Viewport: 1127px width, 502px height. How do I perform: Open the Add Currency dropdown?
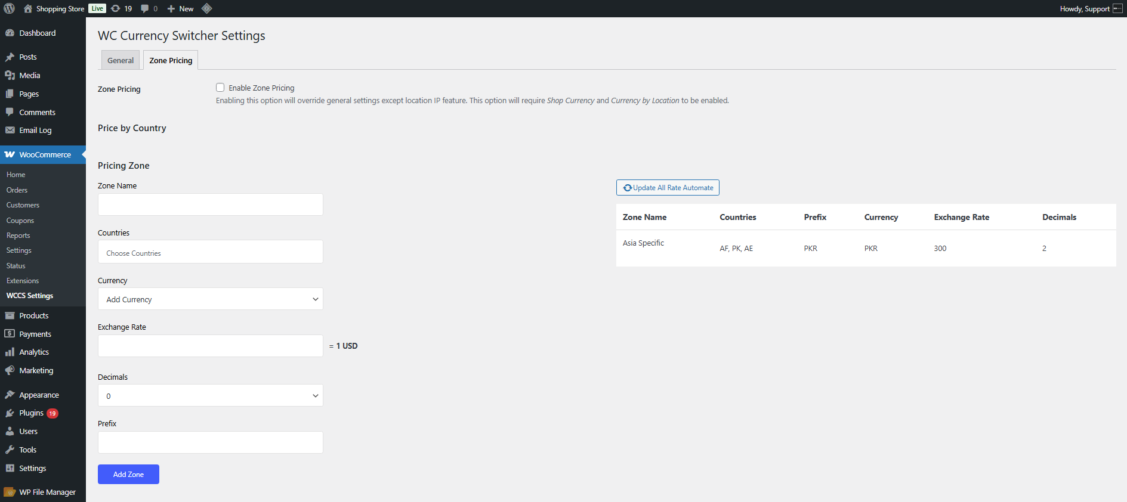[211, 299]
